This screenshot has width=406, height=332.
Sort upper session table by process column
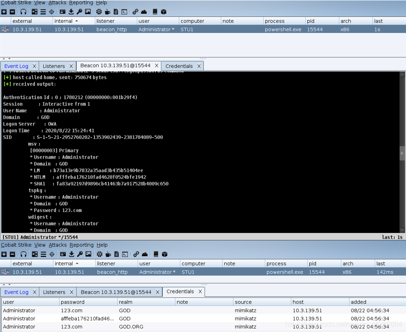coord(284,21)
